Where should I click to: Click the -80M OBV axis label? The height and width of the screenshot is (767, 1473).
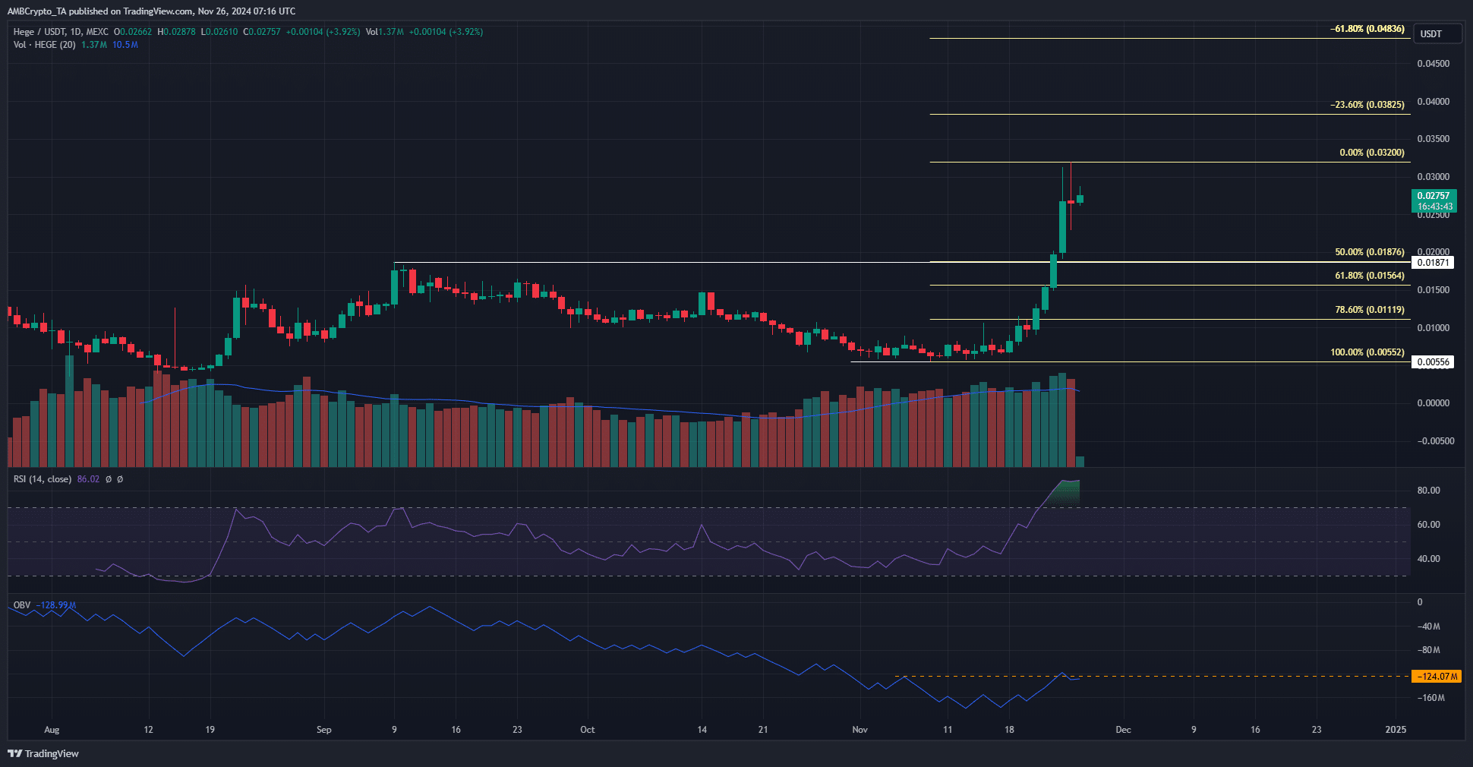pyautogui.click(x=1428, y=650)
